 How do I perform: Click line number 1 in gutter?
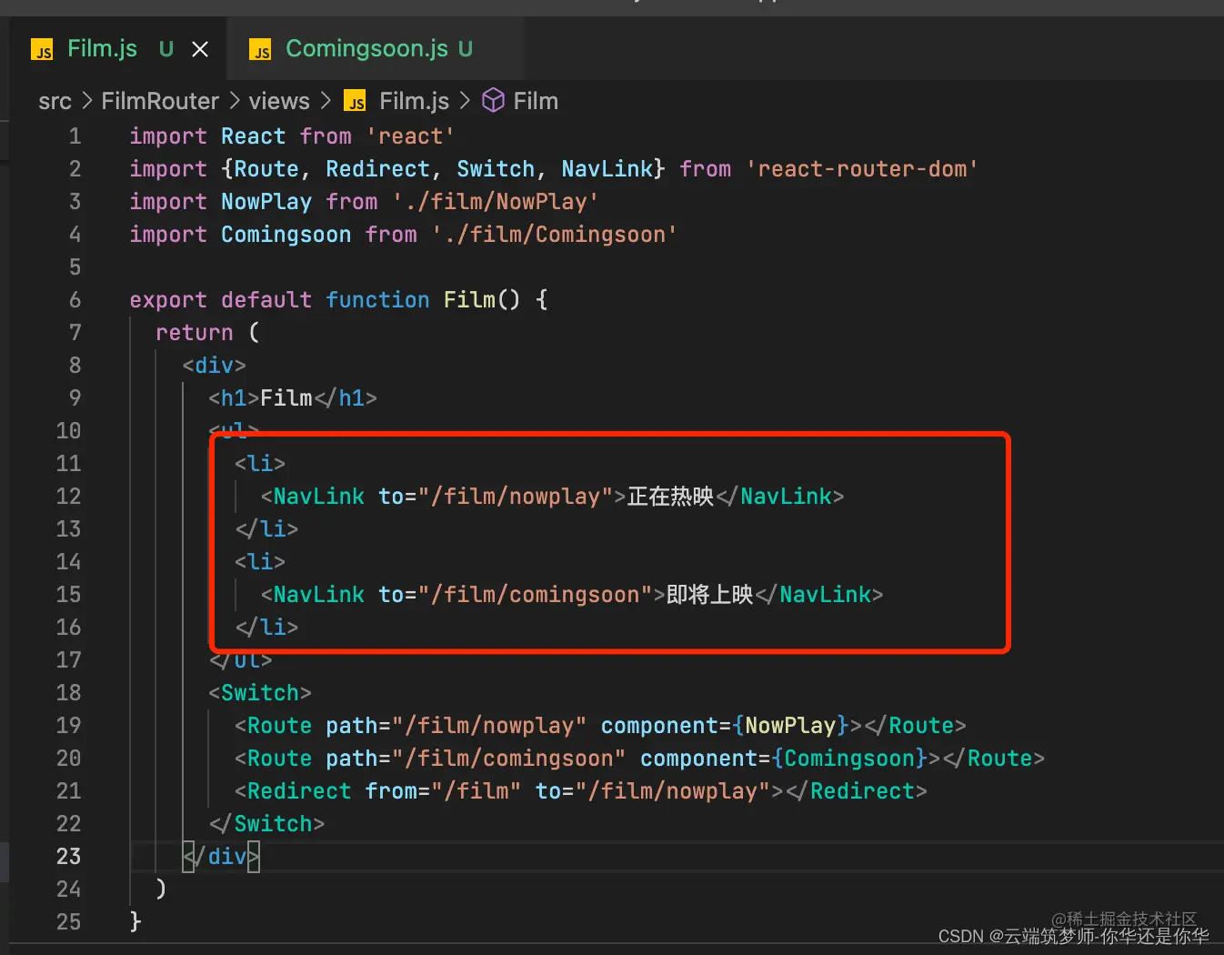pos(75,136)
